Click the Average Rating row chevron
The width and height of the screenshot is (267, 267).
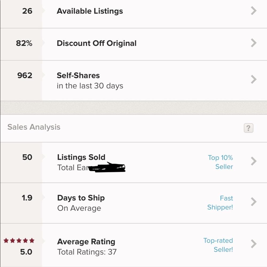click(x=254, y=244)
